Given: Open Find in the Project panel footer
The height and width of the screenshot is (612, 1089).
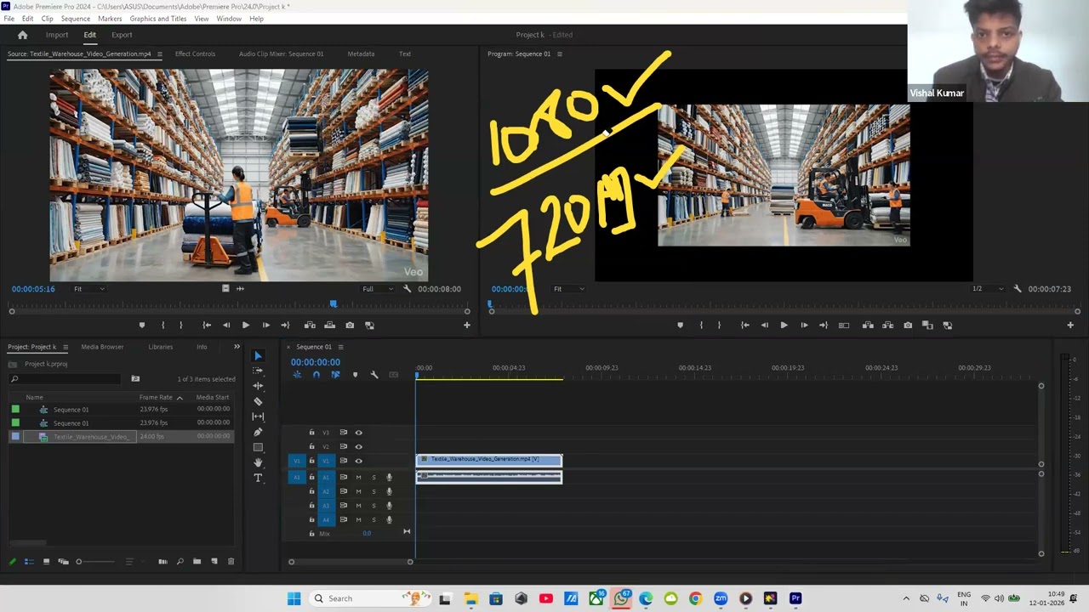Looking at the screenshot, I should click(180, 562).
